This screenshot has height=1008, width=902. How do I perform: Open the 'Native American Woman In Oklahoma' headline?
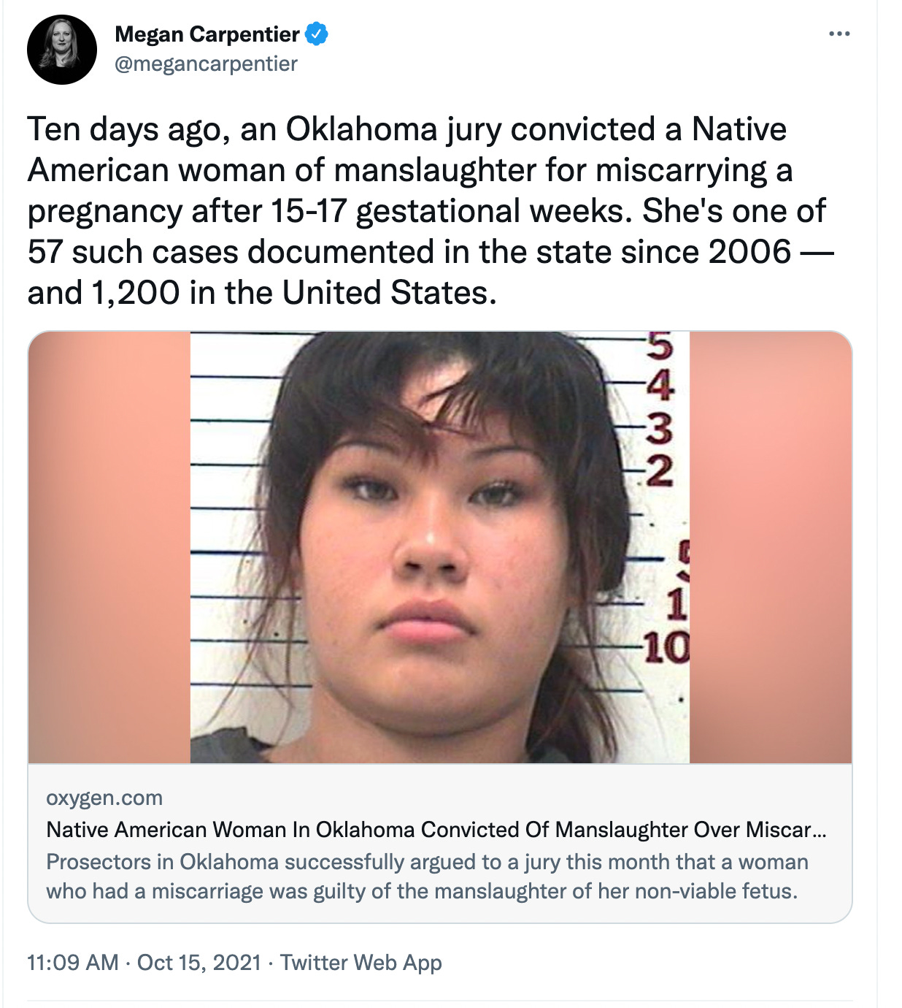436,830
